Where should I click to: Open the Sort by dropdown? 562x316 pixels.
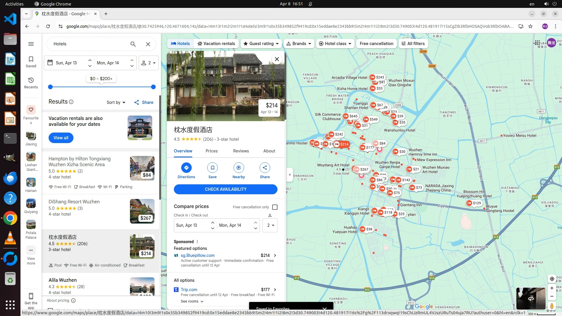(x=116, y=102)
